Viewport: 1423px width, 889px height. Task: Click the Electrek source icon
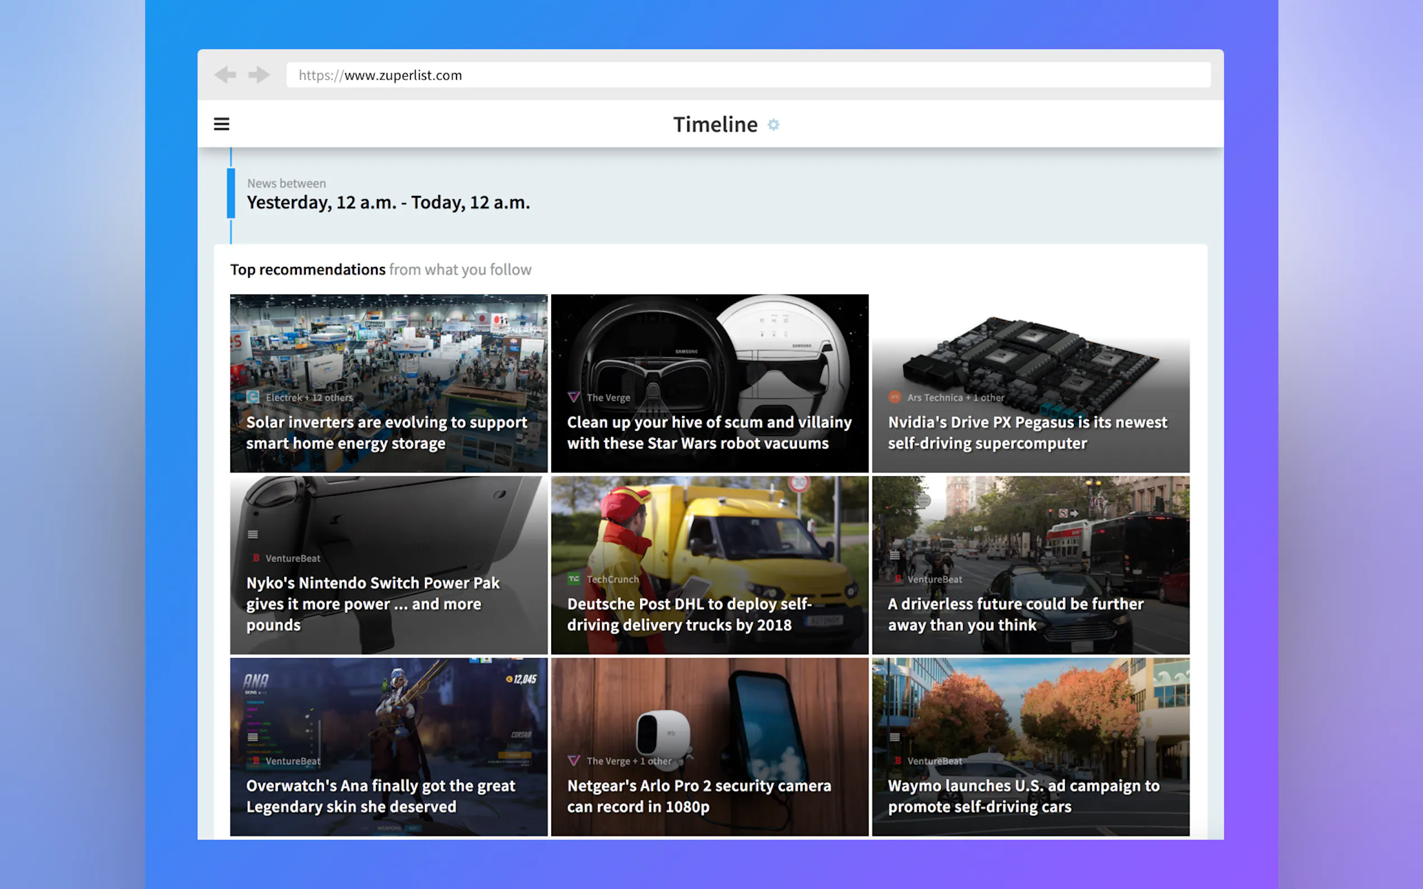click(253, 397)
